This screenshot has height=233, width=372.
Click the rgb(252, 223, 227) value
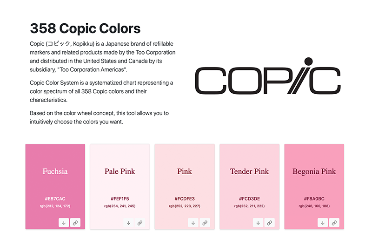tap(184, 206)
